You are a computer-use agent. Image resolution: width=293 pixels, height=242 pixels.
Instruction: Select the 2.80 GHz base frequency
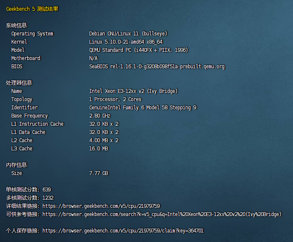[100, 116]
